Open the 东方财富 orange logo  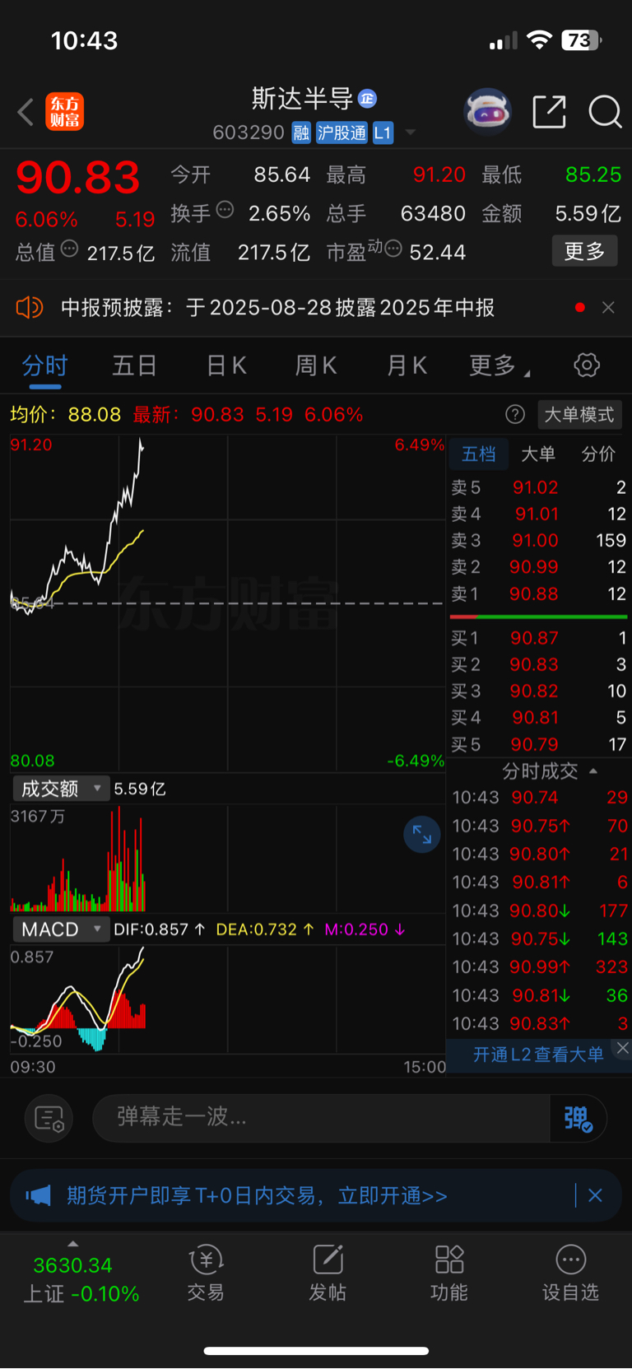point(64,112)
